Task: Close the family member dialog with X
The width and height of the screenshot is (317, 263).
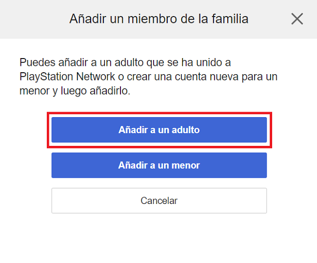Action: tap(297, 19)
